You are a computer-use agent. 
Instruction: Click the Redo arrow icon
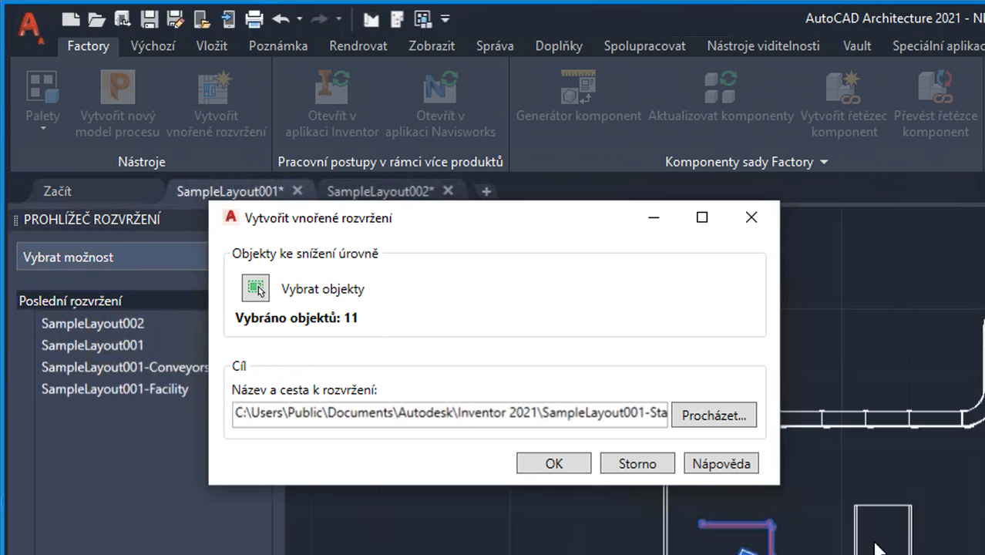pyautogui.click(x=320, y=19)
